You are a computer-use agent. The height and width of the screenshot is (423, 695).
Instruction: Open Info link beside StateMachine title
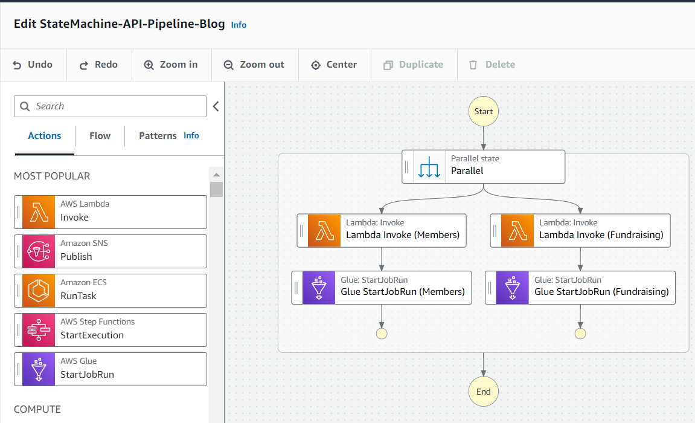[x=239, y=25]
